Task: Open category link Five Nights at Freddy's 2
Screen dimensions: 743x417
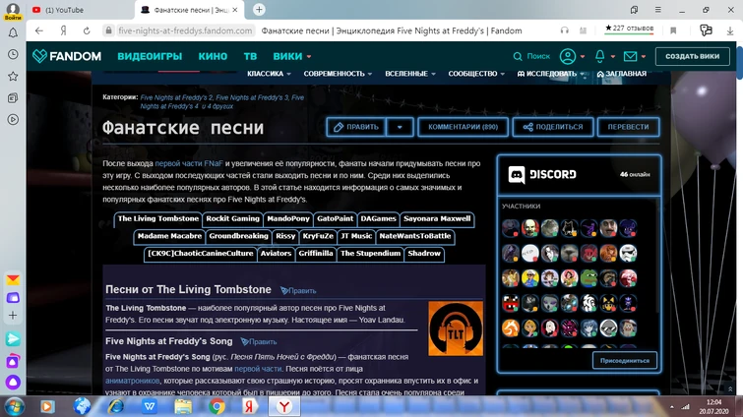Action: pyautogui.click(x=176, y=97)
